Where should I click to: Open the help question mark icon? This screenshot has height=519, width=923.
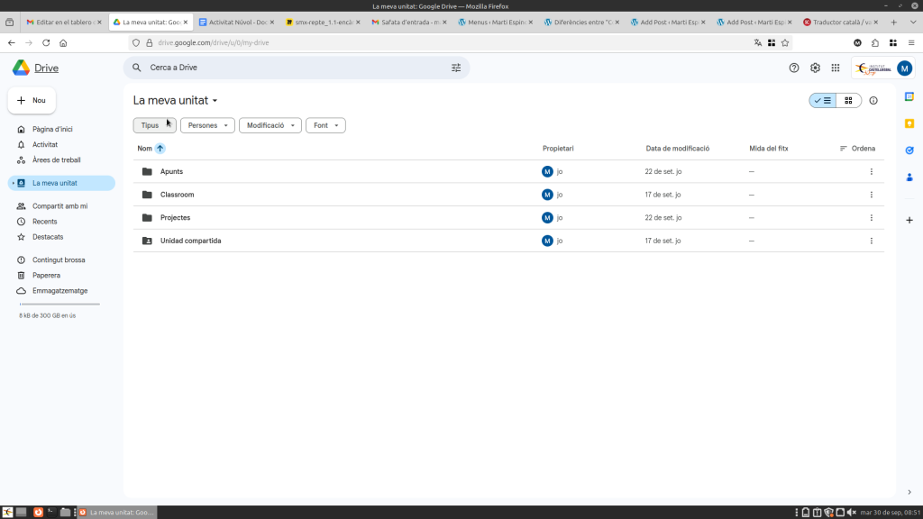pos(794,68)
